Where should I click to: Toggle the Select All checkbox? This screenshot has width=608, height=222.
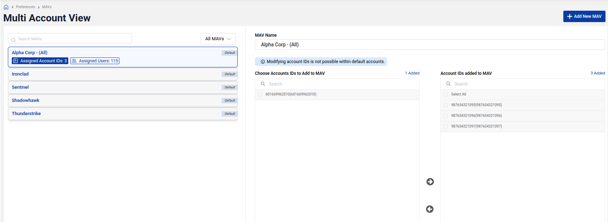(x=445, y=94)
